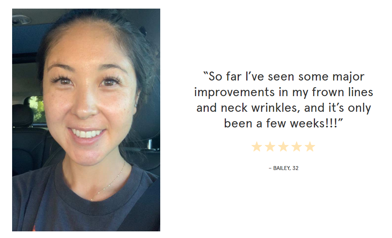Select the middle star of five

click(283, 147)
